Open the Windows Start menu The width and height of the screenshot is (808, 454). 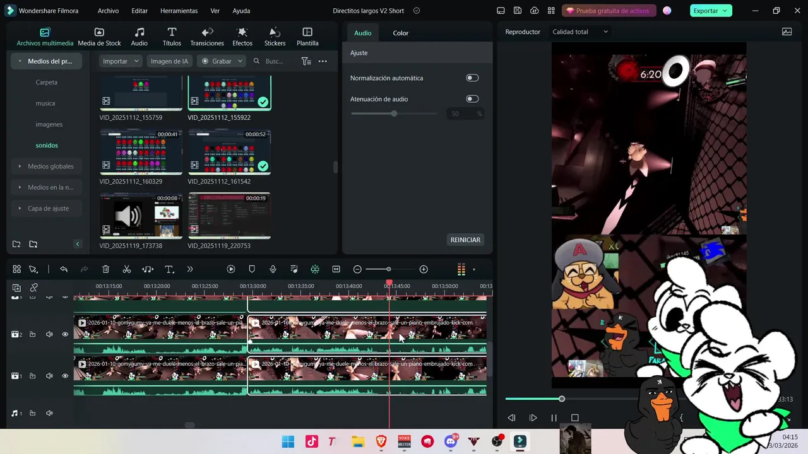pyautogui.click(x=288, y=441)
